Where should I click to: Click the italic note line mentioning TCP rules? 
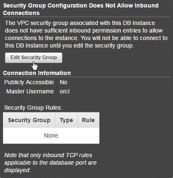pos(48,155)
